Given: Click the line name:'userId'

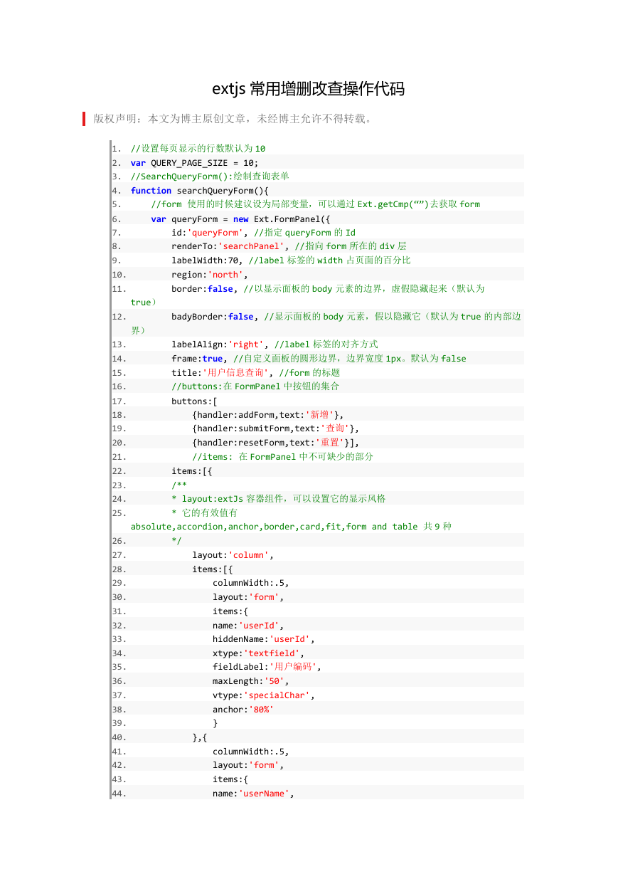Looking at the screenshot, I should click(x=249, y=625).
